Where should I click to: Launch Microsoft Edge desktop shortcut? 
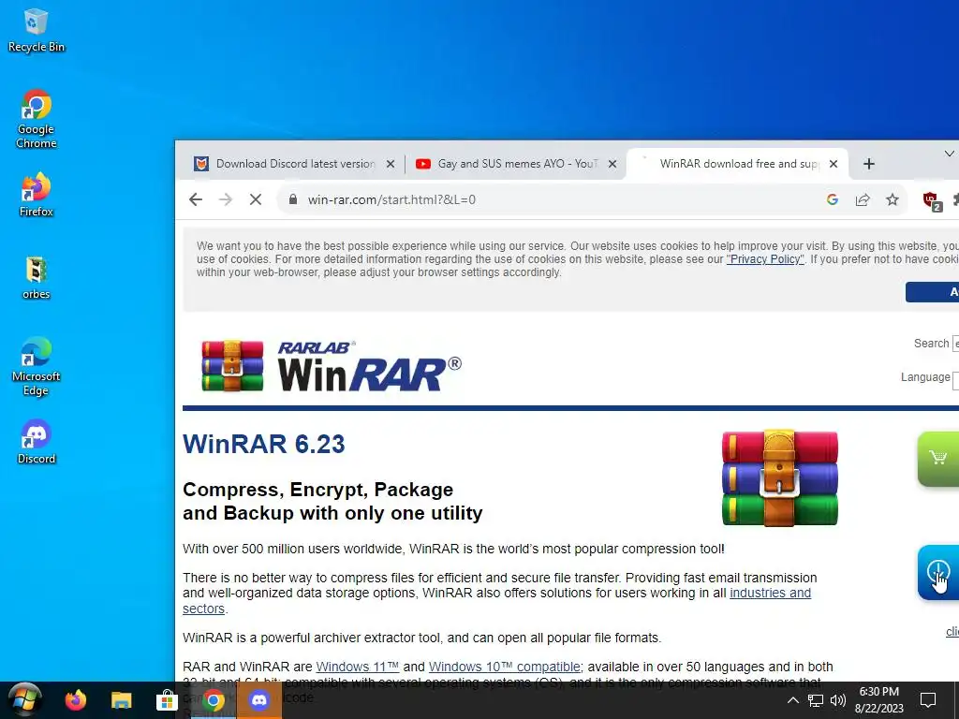pos(36,367)
